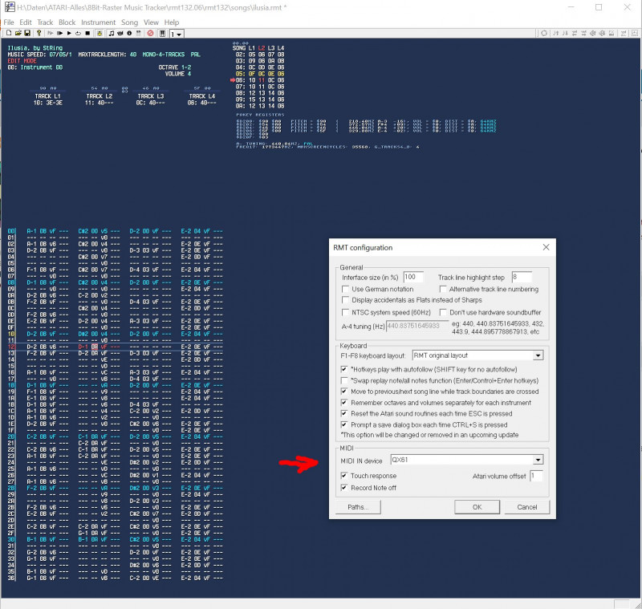Open a song file using the folder toolbar icon

(x=18, y=33)
